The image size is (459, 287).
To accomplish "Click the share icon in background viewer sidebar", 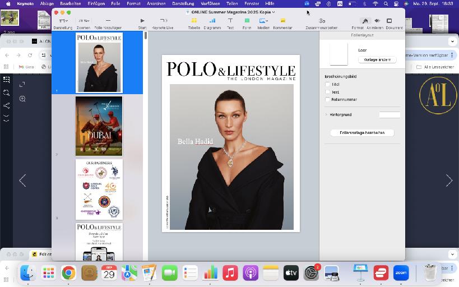I will (x=6, y=105).
